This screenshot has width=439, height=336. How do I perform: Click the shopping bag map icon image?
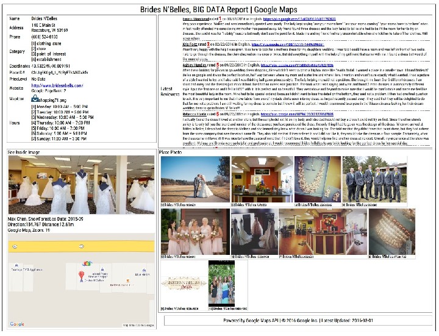tap(35, 98)
